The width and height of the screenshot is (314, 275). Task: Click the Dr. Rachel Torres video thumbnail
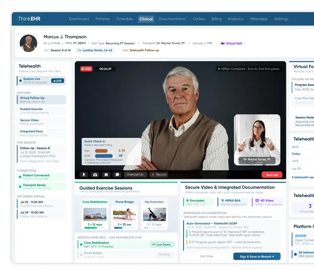point(257,140)
